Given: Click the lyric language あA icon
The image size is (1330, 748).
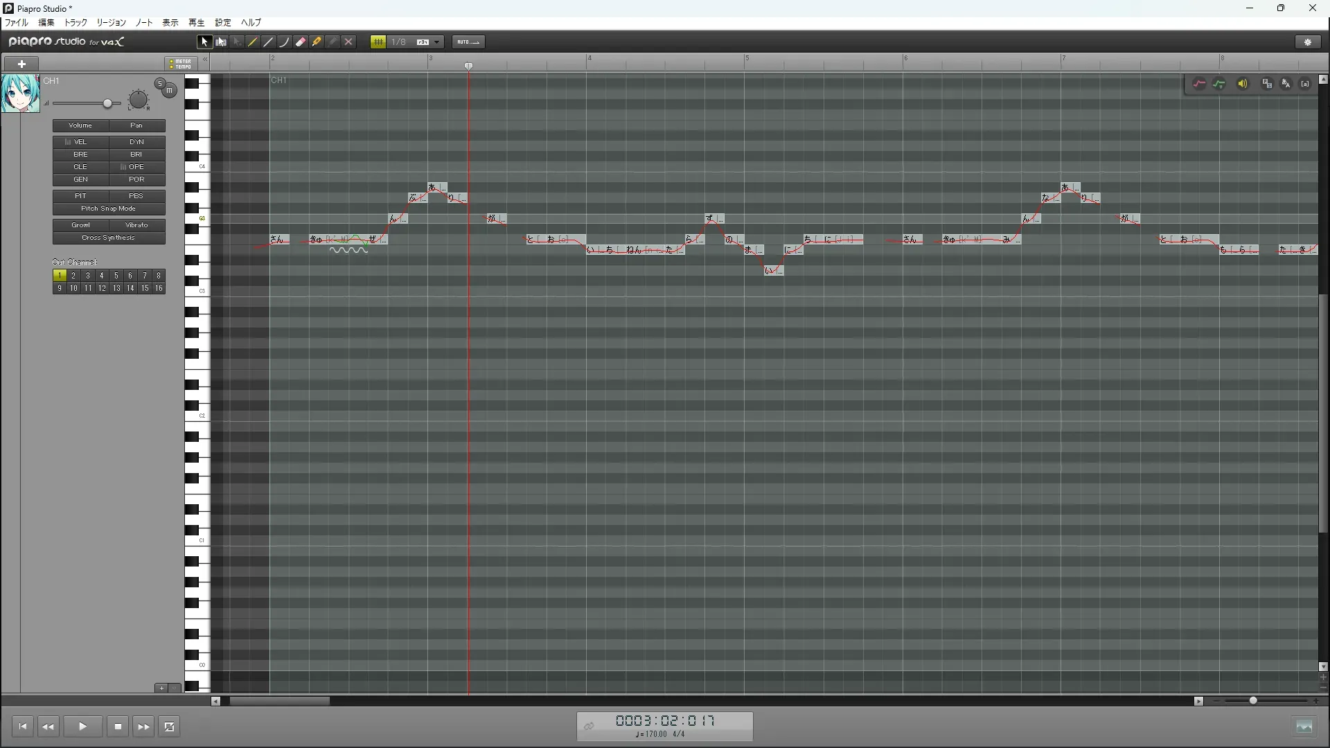Looking at the screenshot, I should [1286, 84].
